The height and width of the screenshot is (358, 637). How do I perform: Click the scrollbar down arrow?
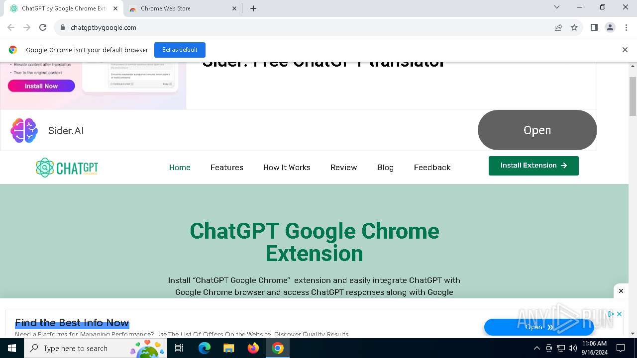pyautogui.click(x=633, y=334)
